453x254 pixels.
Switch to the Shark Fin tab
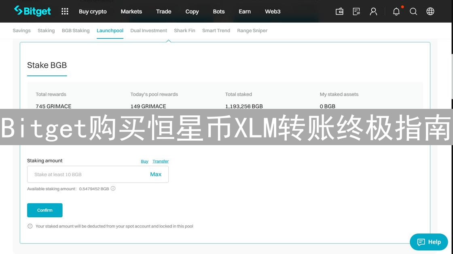pos(184,31)
